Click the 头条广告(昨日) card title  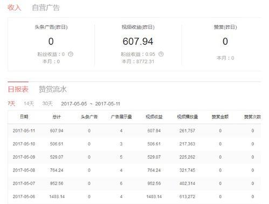51,27
